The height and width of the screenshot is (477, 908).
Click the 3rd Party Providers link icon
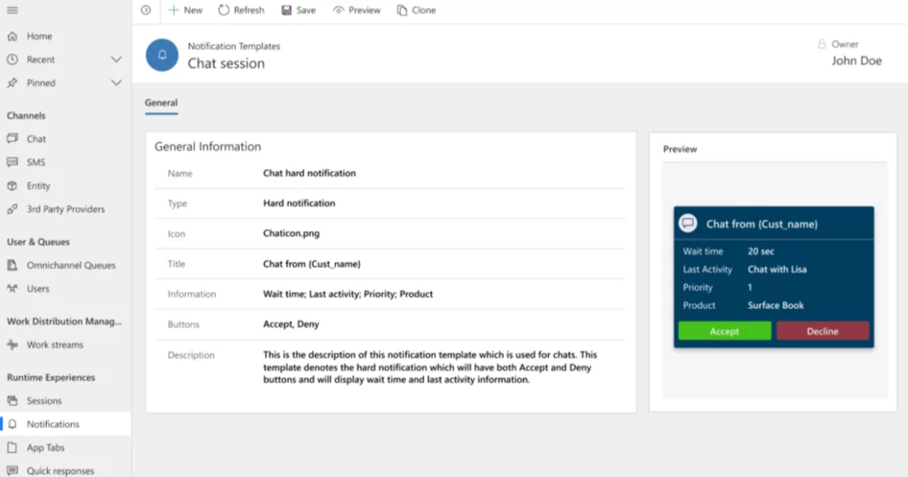coord(12,209)
